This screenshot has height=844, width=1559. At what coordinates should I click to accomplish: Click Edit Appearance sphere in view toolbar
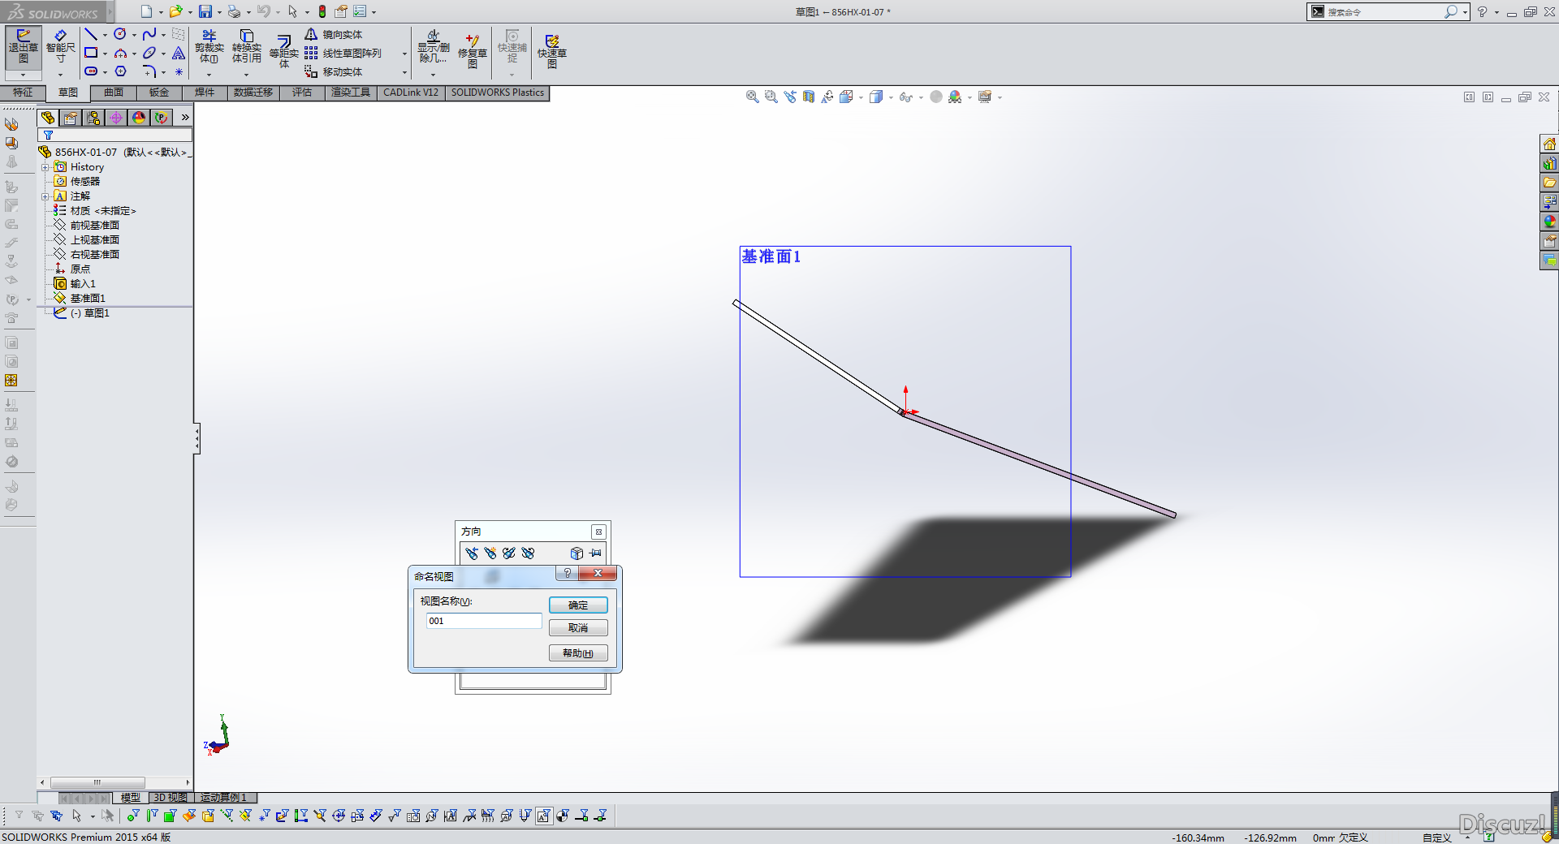pyautogui.click(x=936, y=97)
